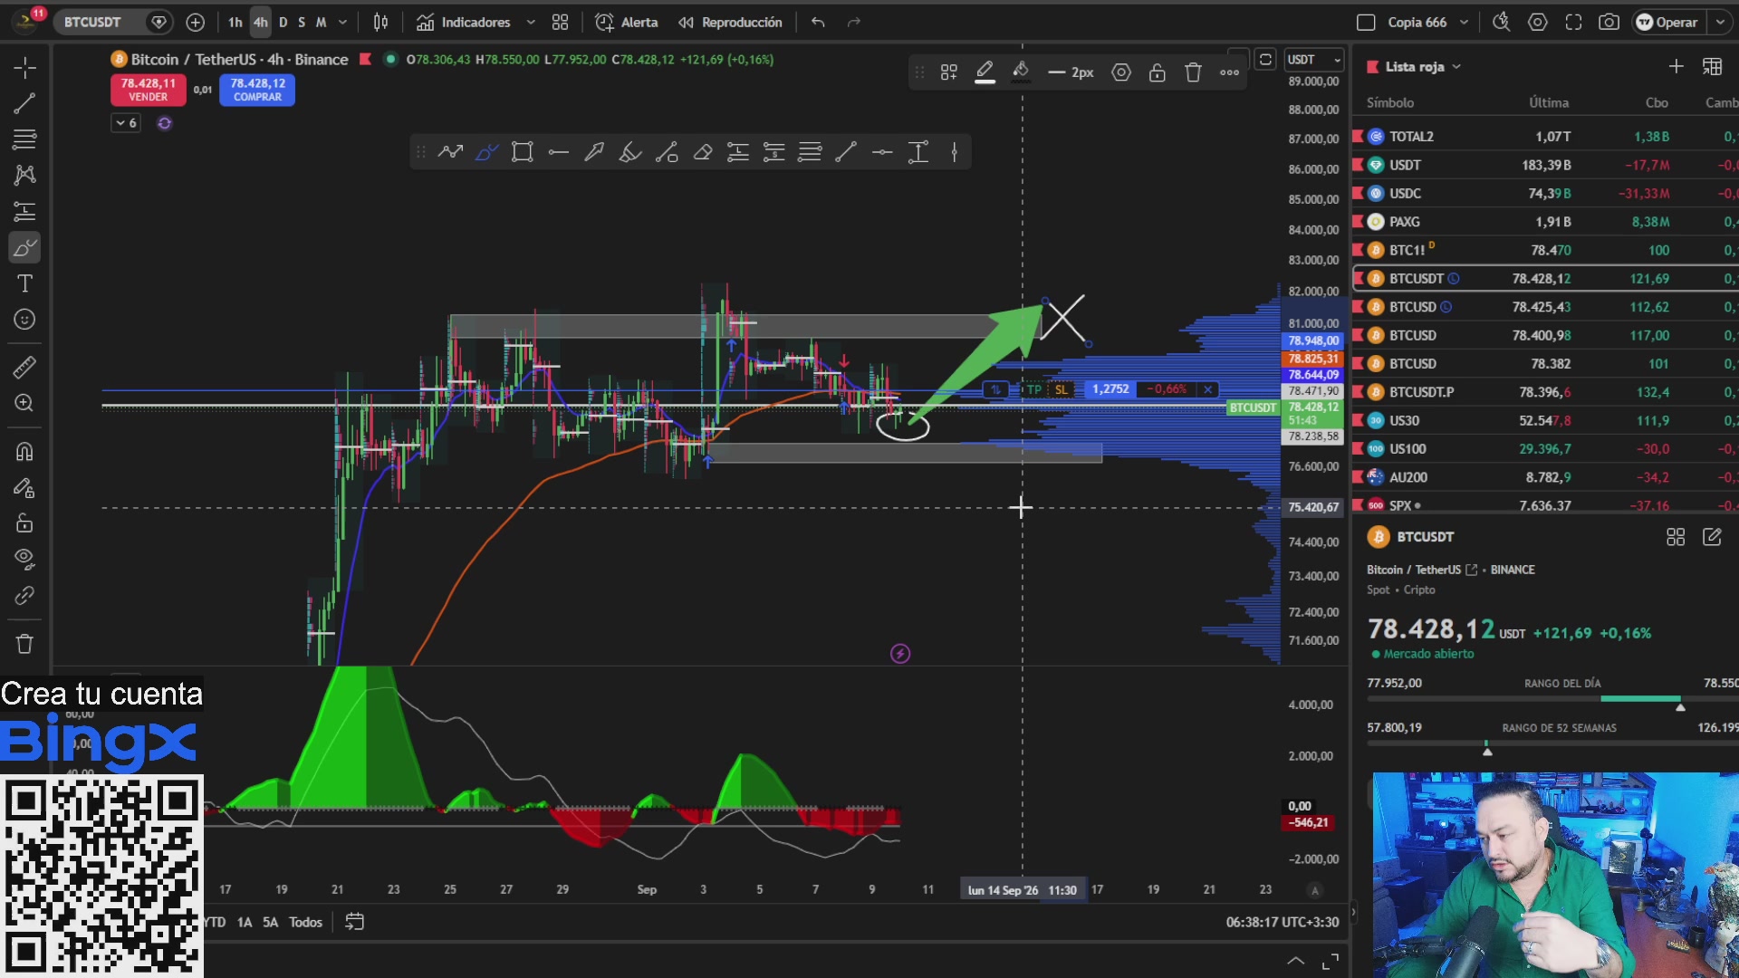
Task: Select the Text tool
Action: (x=24, y=283)
